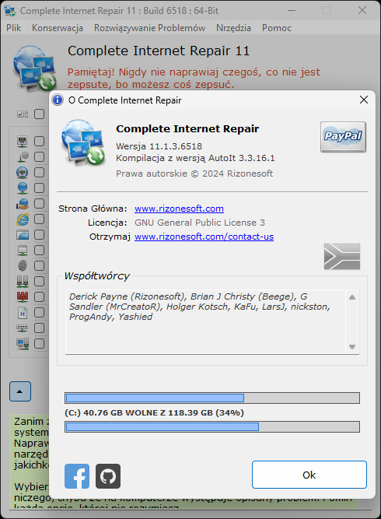Tick the checkbox beside the firewall icon

coord(39,297)
